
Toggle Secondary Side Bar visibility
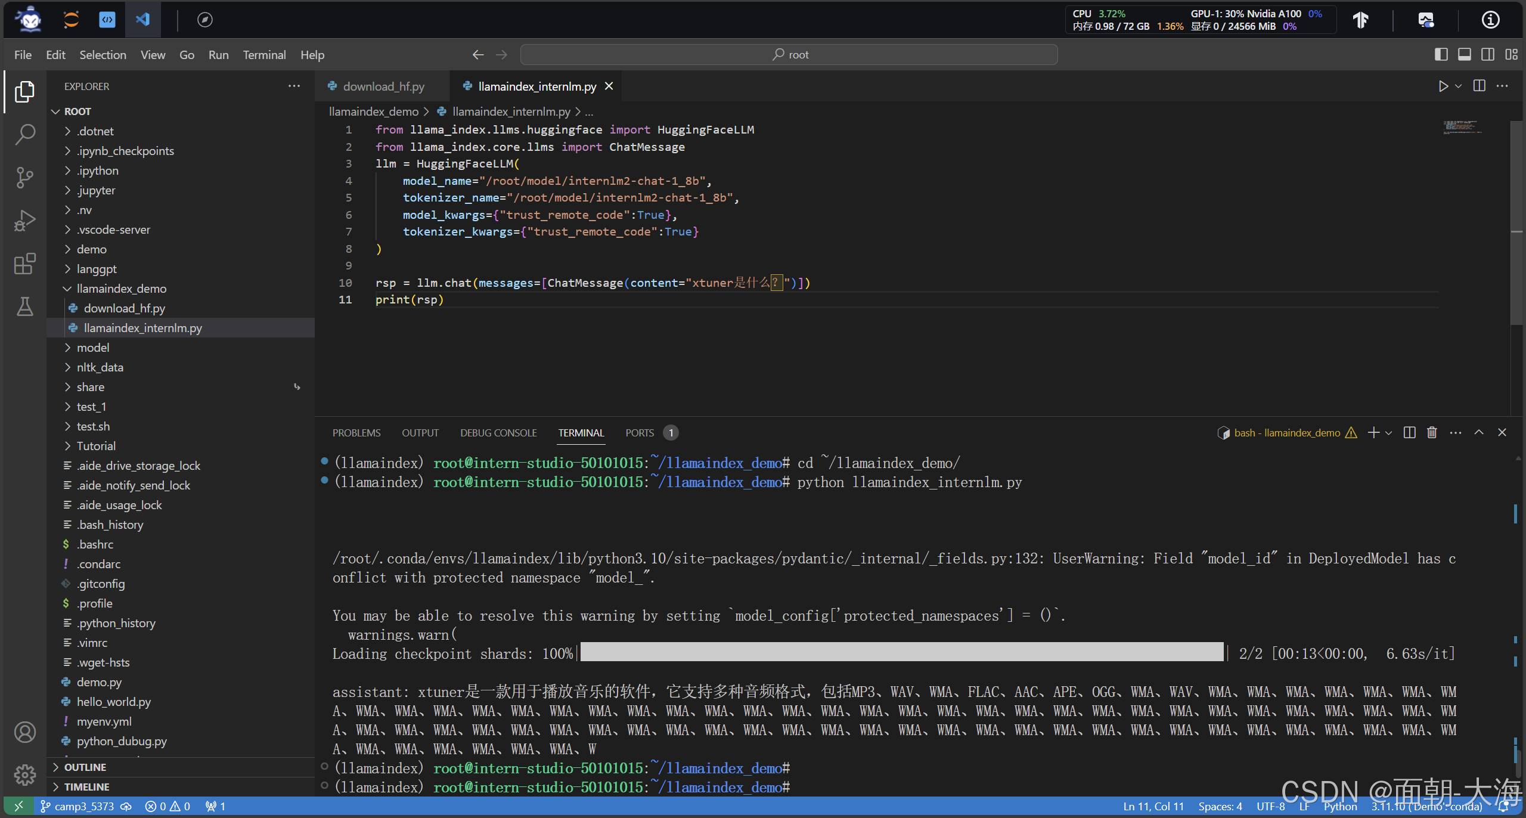pos(1488,55)
